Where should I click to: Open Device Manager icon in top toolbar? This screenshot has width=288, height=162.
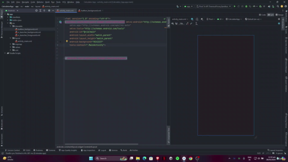point(273,6)
